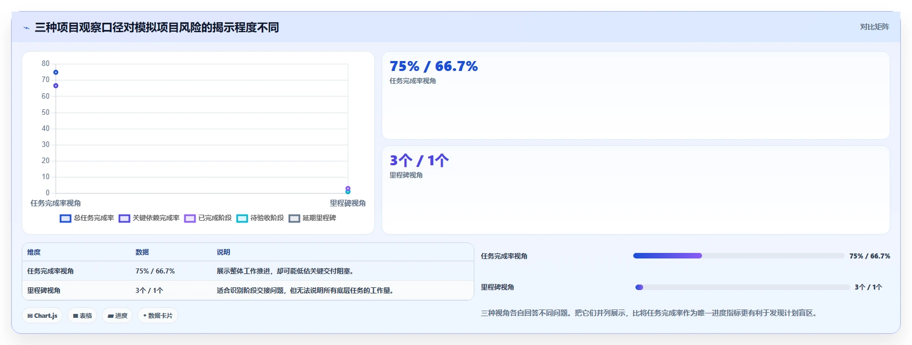The image size is (912, 345).
Task: Toggle the 延期里程碑 legend series
Action: [x=313, y=218]
